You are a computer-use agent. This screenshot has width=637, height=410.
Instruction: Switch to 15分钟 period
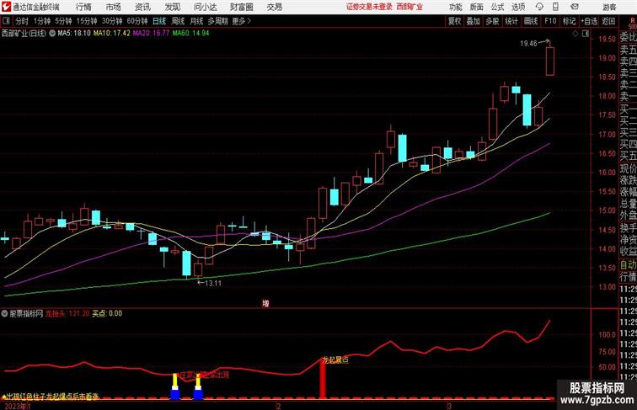[x=87, y=21]
